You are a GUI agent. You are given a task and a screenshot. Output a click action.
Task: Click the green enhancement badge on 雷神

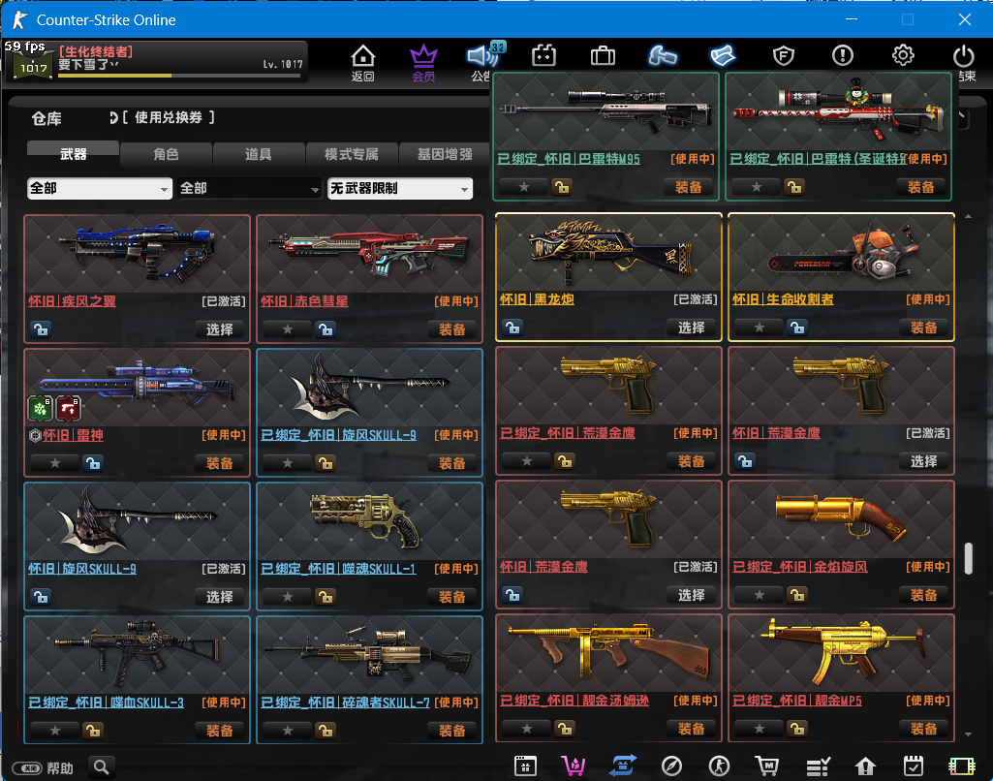point(40,409)
